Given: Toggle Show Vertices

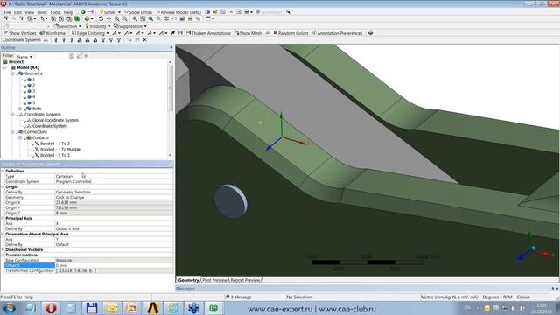Looking at the screenshot, I should 20,33.
